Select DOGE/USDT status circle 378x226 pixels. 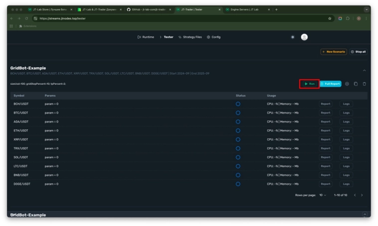[x=238, y=184]
